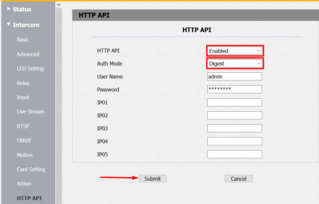This screenshot has height=204, width=319.
Task: Open the Auth Mode dropdown
Action: 235,63
